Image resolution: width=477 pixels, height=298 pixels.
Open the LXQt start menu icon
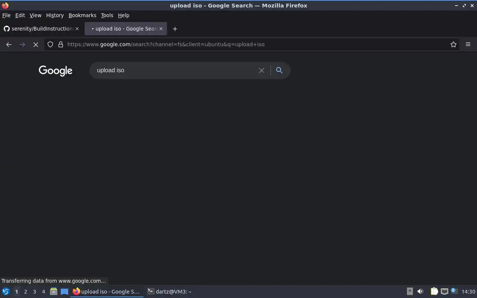(6, 291)
